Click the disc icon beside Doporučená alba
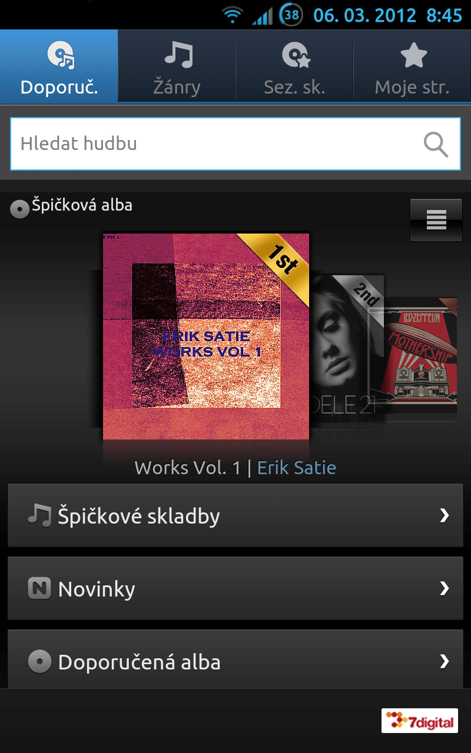 click(39, 661)
